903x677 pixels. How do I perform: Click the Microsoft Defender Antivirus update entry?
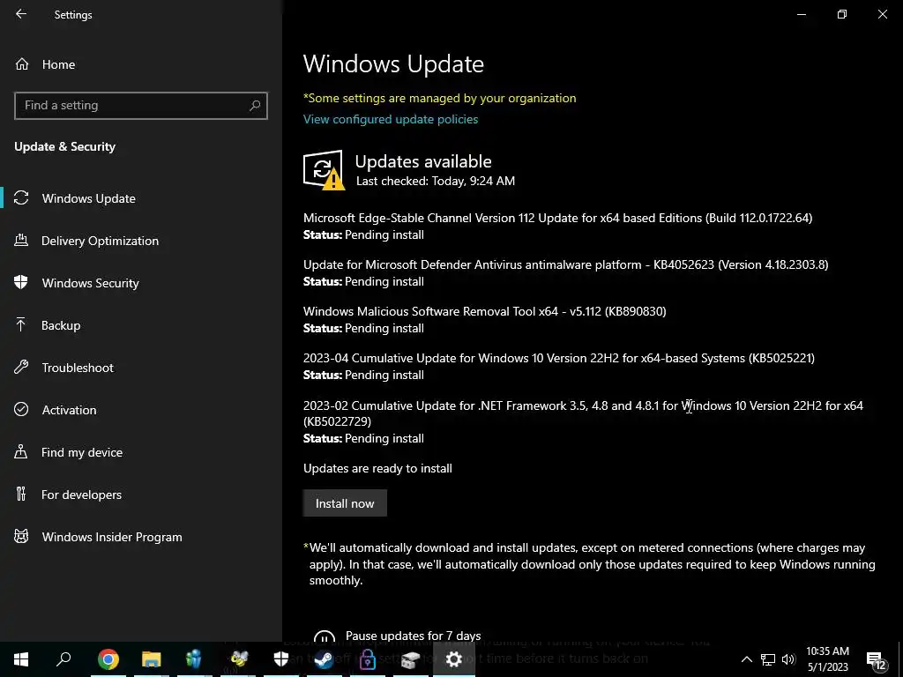[x=565, y=273]
